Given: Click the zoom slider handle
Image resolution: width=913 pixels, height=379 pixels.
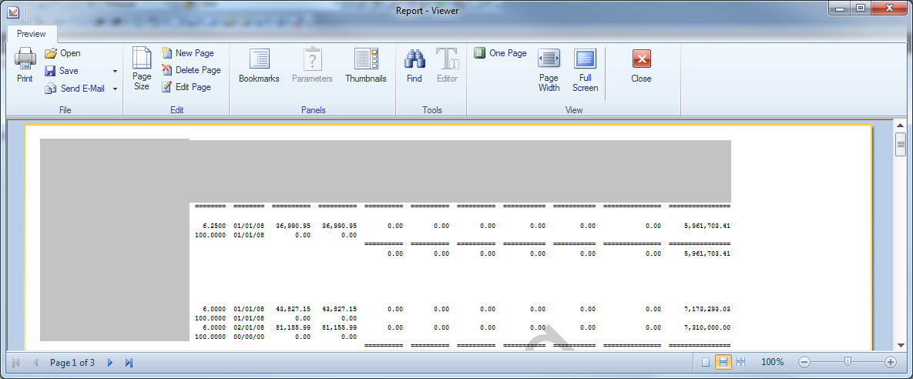Looking at the screenshot, I should coord(848,361).
